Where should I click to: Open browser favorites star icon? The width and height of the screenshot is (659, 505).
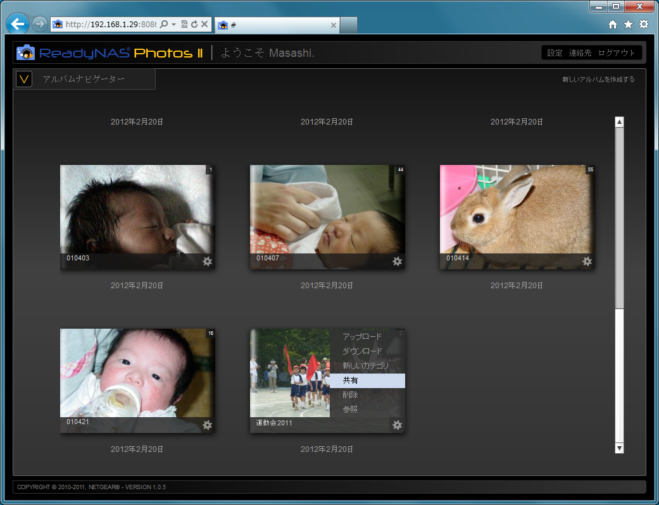click(628, 24)
